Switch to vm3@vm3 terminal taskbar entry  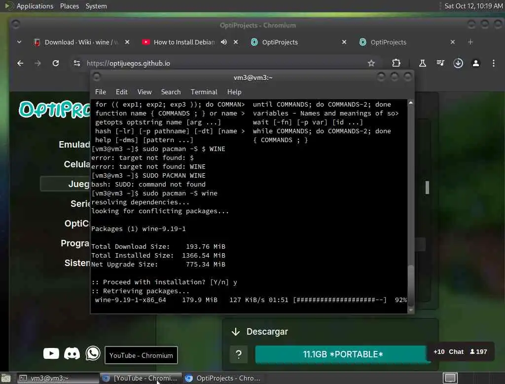pos(58,378)
